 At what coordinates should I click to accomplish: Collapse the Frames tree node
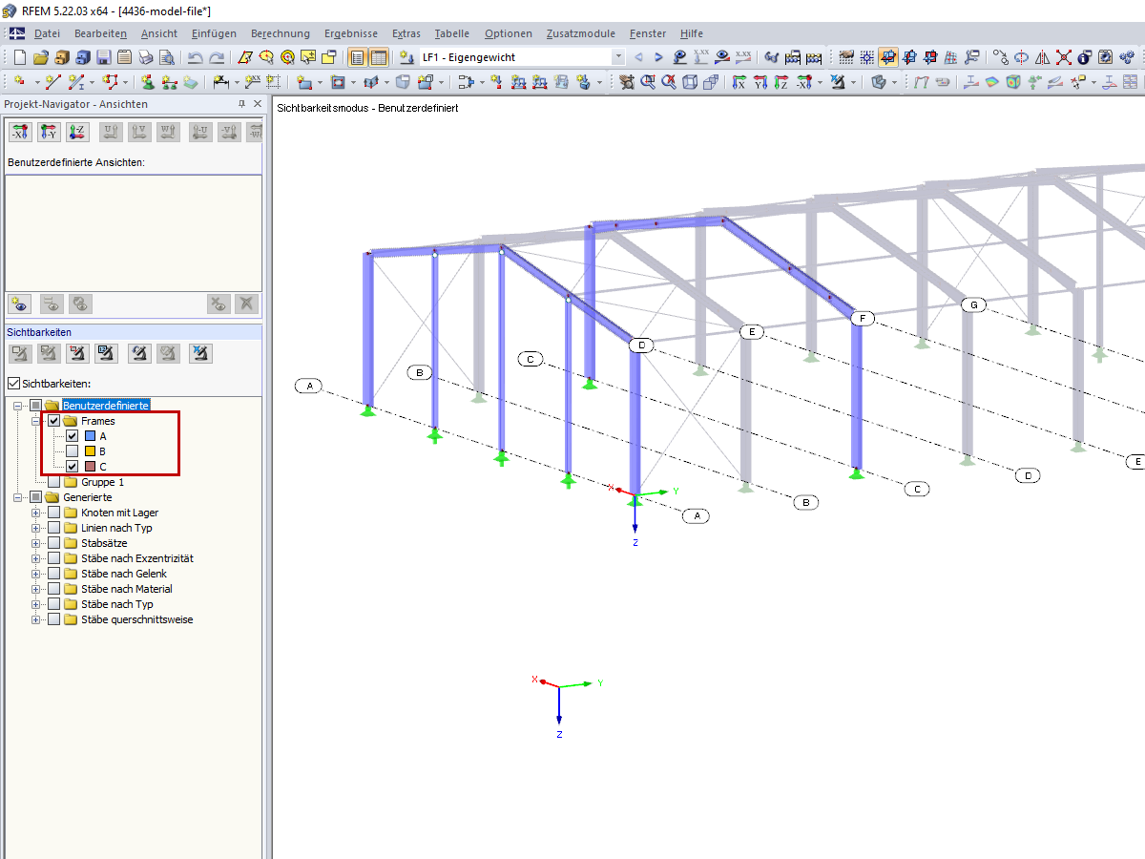[36, 421]
